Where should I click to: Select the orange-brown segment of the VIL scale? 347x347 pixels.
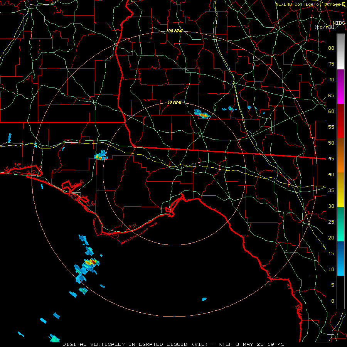(x=340, y=156)
